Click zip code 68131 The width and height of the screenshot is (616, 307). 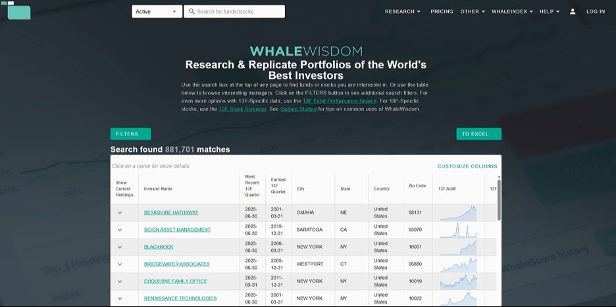[415, 213]
